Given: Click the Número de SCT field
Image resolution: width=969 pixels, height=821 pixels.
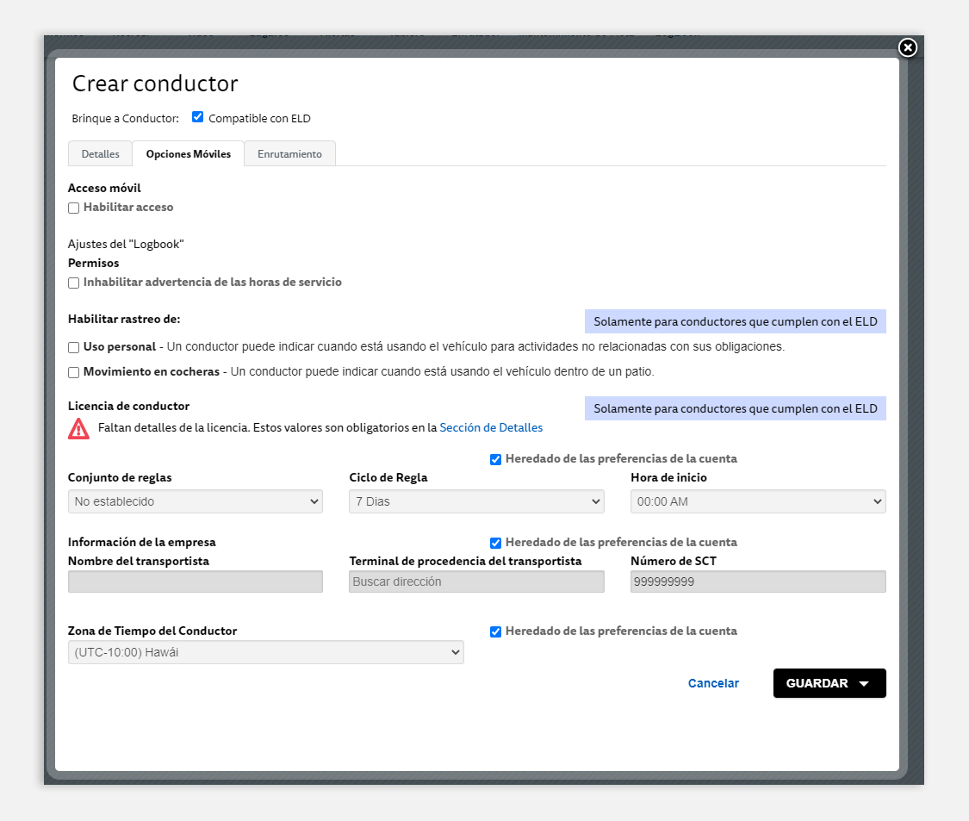Looking at the screenshot, I should coord(758,582).
